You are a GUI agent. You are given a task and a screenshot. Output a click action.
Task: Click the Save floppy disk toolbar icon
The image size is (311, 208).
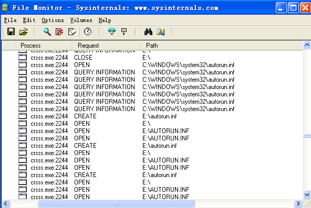tap(11, 31)
